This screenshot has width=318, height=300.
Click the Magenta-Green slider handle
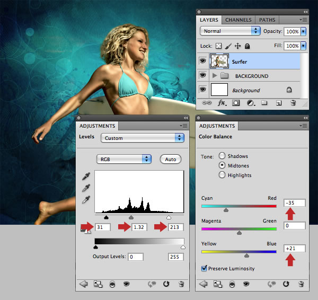pyautogui.click(x=240, y=233)
